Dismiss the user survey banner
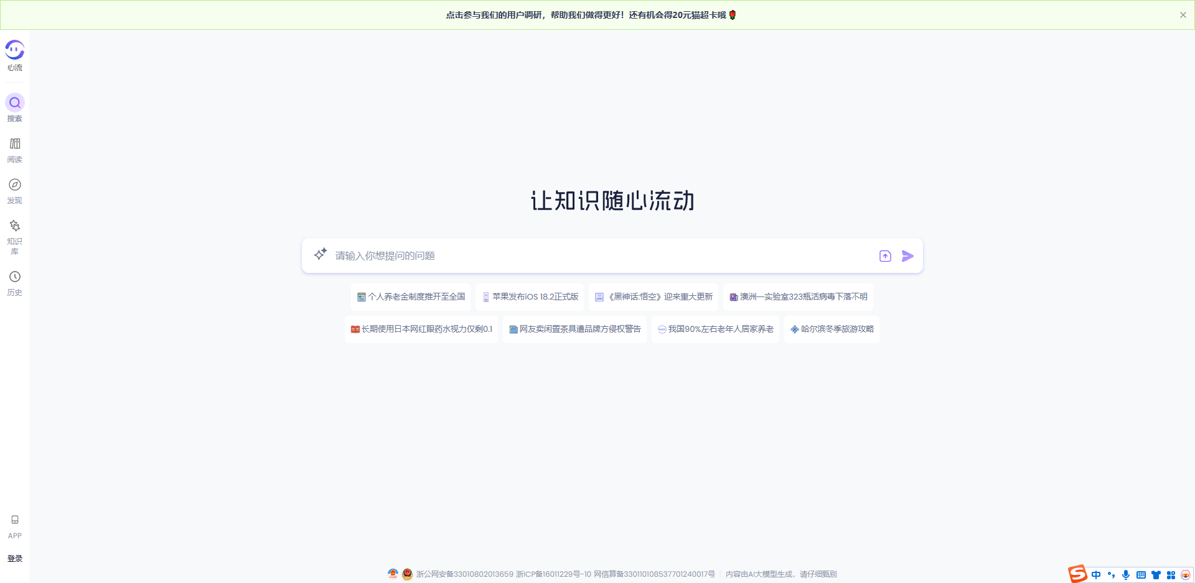 click(x=1183, y=14)
